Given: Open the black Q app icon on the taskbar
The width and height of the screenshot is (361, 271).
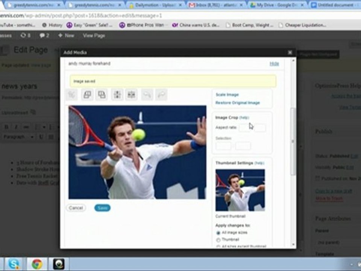Looking at the screenshot, I should [x=59, y=264].
